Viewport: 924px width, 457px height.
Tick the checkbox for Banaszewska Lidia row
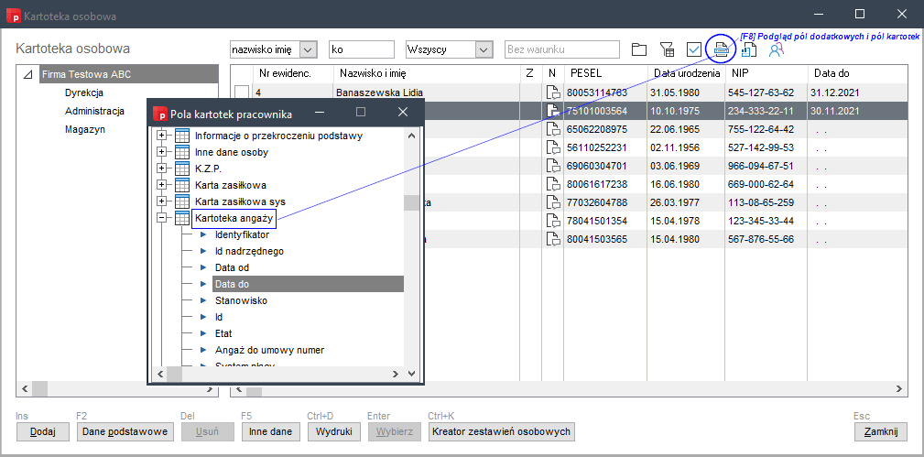tap(242, 93)
